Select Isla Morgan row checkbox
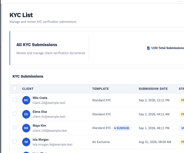 [x=15, y=142]
